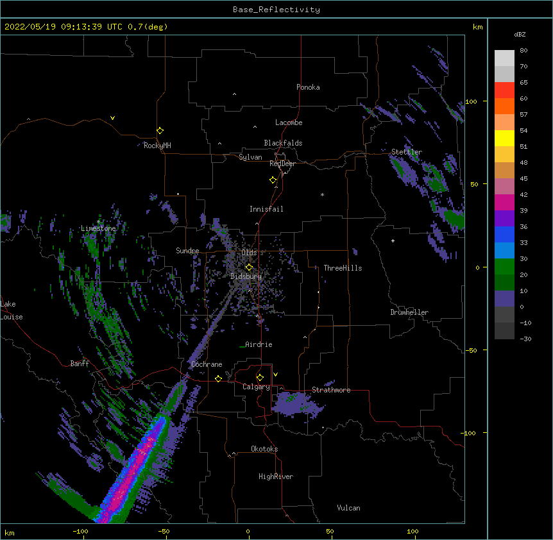Click the RockyMH label
Screen dimensions: 553x540
point(157,146)
